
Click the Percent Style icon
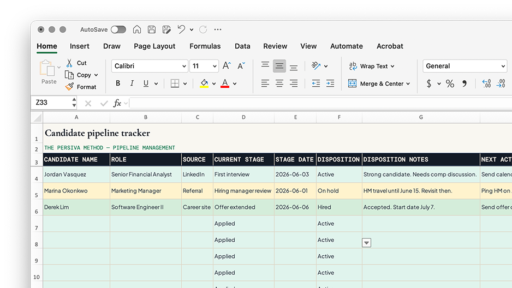450,83
